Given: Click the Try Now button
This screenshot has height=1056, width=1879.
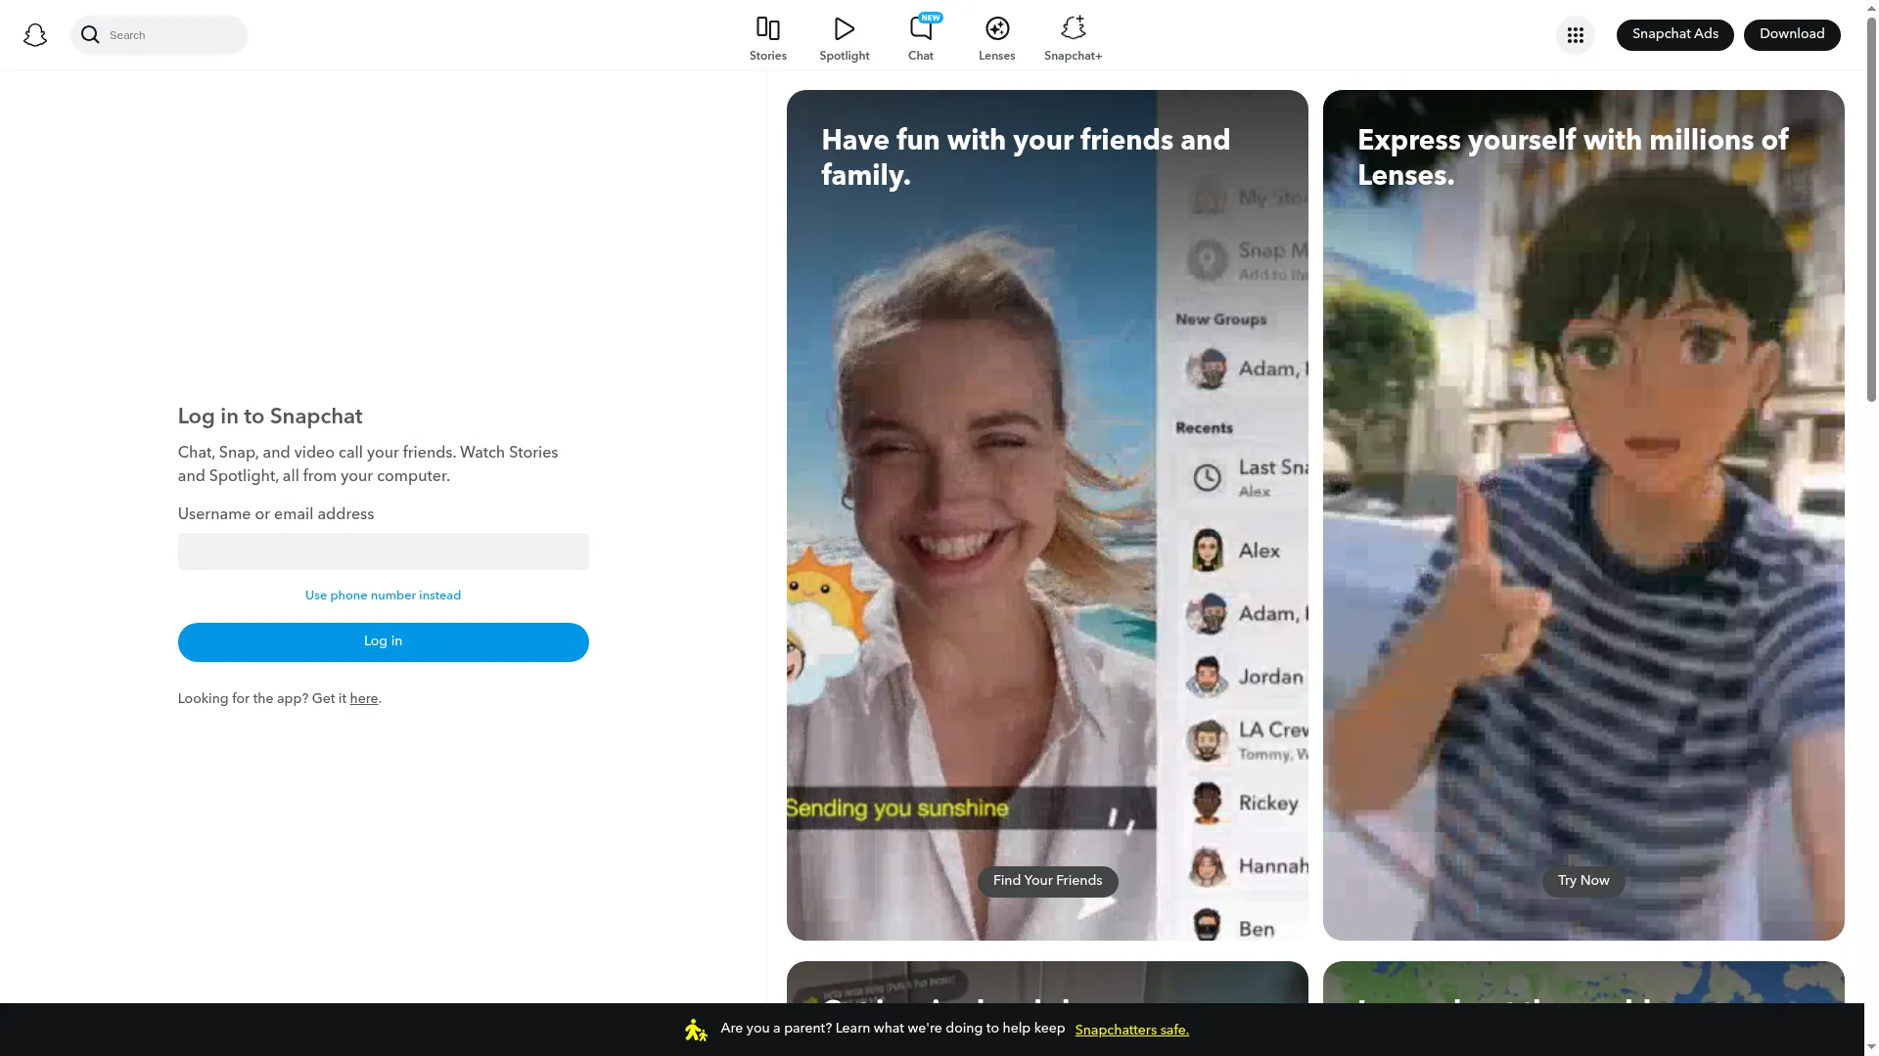Looking at the screenshot, I should [1583, 881].
